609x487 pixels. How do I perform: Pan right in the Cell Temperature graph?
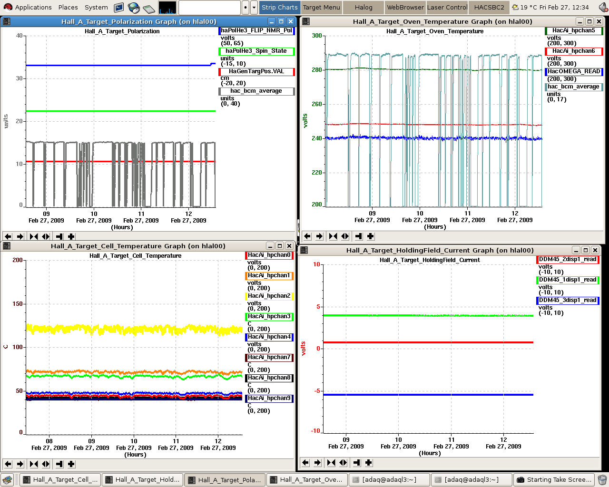pos(20,464)
